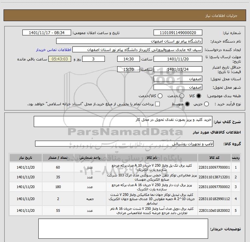Click the price validity date 1401/11/24 field
250x242 pixels.
pos(178,70)
